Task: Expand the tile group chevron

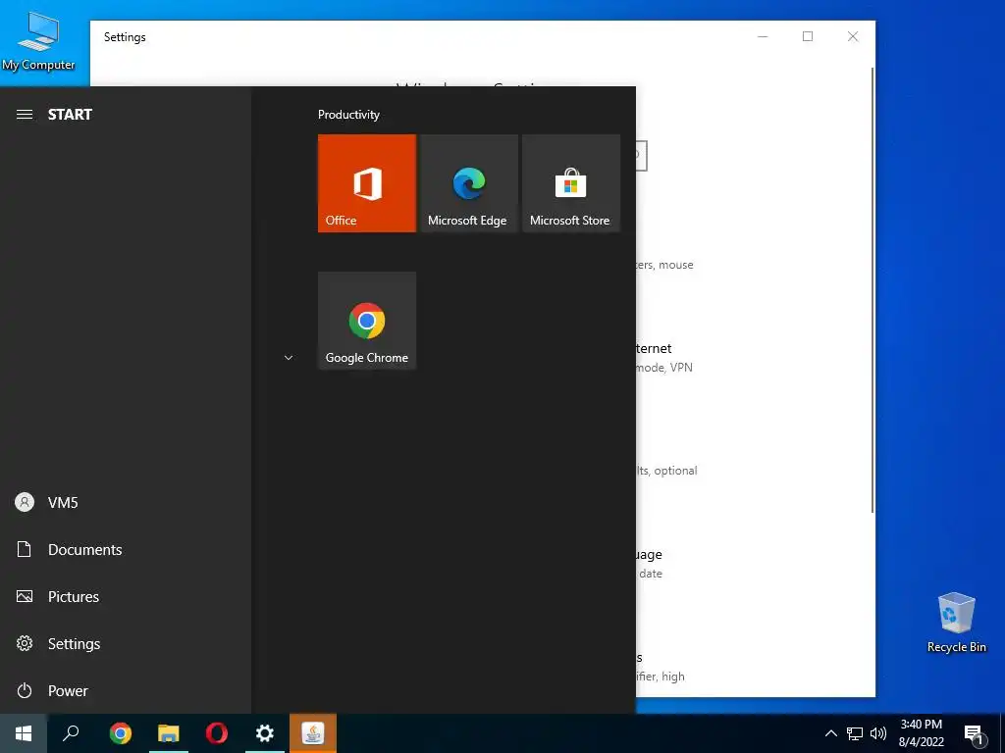Action: click(x=289, y=358)
